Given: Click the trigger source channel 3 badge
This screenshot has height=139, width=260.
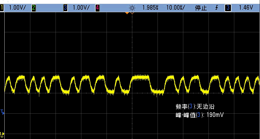Looking at the screenshot, I should click(x=228, y=8).
